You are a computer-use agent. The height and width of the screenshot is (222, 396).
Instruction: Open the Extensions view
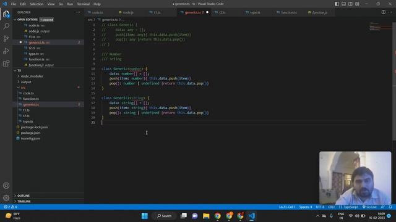6,63
